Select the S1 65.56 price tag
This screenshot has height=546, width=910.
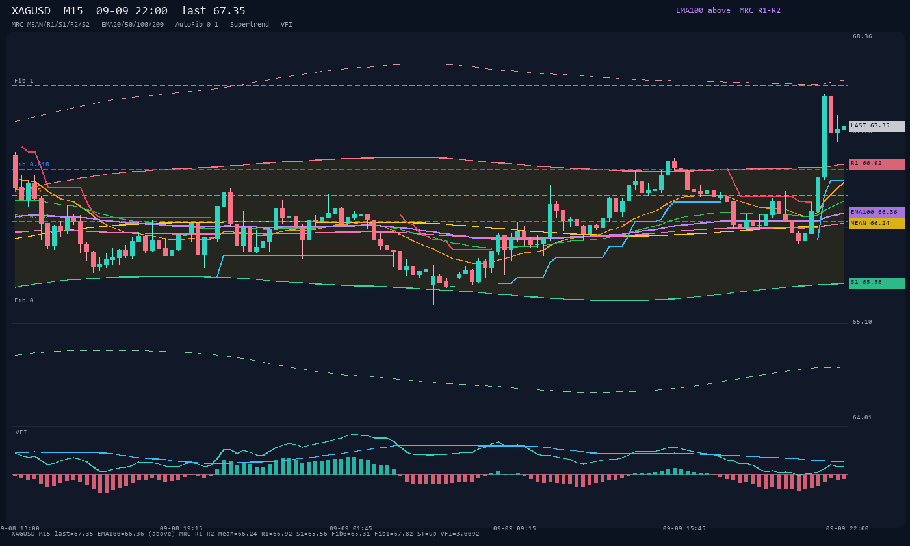coord(877,283)
